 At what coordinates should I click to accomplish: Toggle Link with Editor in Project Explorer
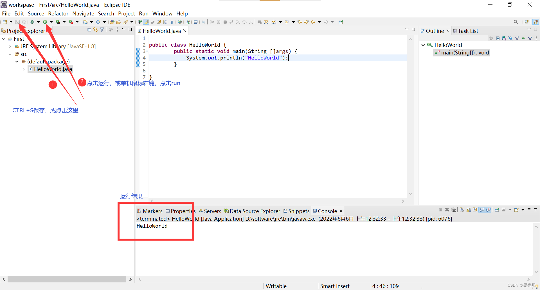click(96, 29)
